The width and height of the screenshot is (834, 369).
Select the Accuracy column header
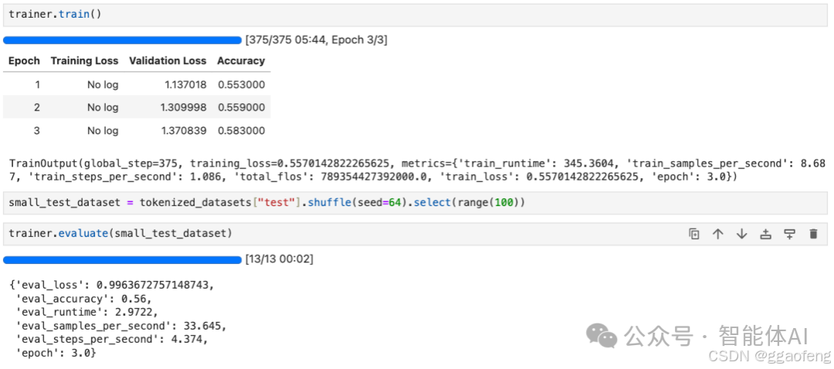click(x=241, y=61)
